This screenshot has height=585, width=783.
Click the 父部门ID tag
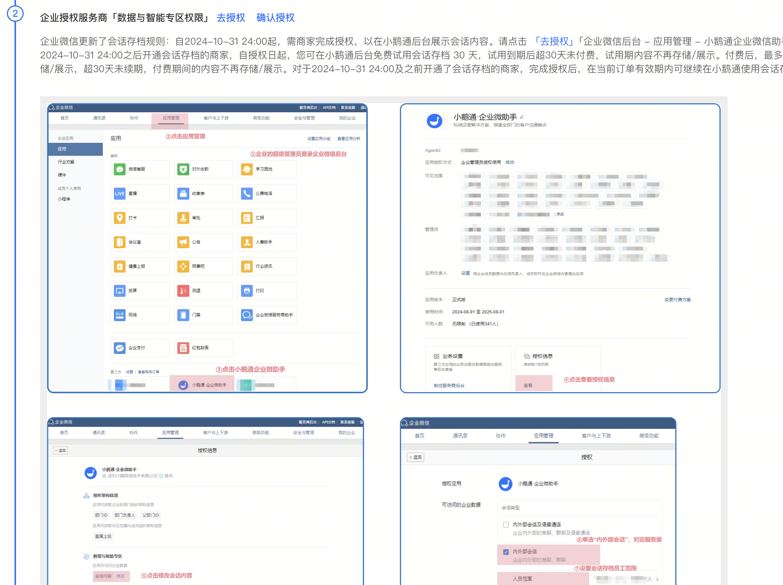pos(150,516)
